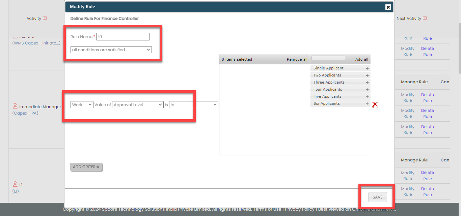Click the info icon beside Next Activity
The width and height of the screenshot is (461, 216).
pyautogui.click(x=425, y=19)
